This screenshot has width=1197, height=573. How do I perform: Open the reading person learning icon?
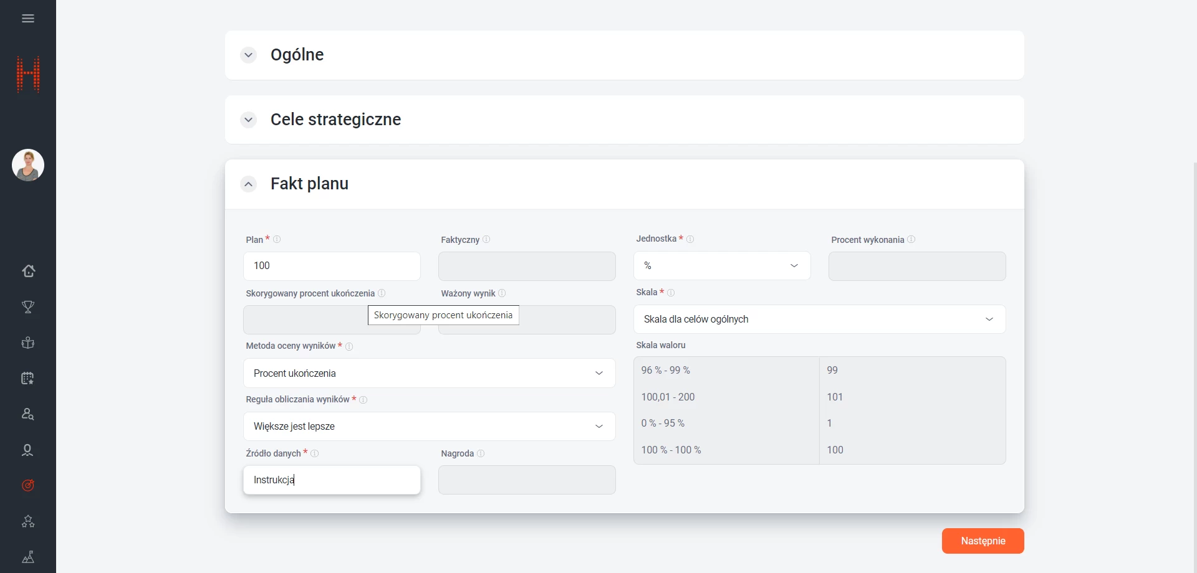coord(28,343)
